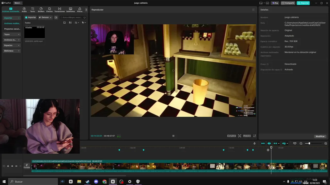This screenshot has height=185, width=330.
Task: Click the Compartir button
Action: click(x=288, y=3)
